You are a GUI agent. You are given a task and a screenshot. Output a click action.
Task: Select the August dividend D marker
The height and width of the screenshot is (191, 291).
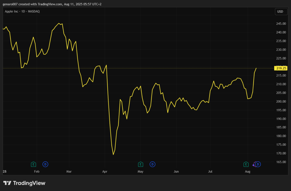click(258, 164)
